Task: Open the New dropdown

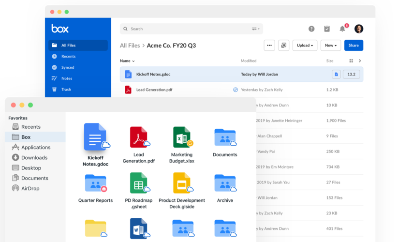Action: pos(331,45)
